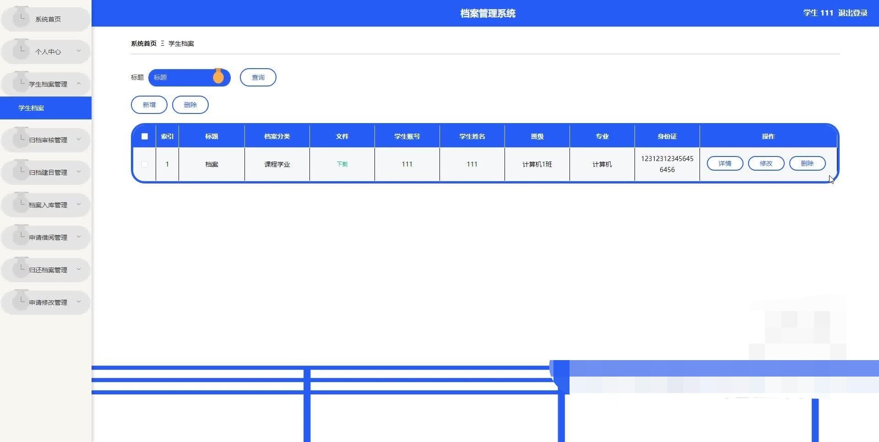Click the 课程学业 category cell
The image size is (879, 442).
coord(277,164)
